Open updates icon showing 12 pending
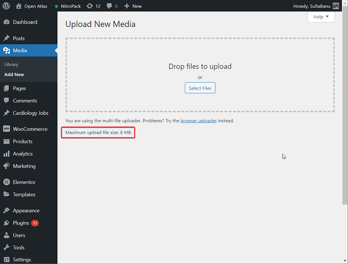The image size is (348, 264). (x=89, y=6)
